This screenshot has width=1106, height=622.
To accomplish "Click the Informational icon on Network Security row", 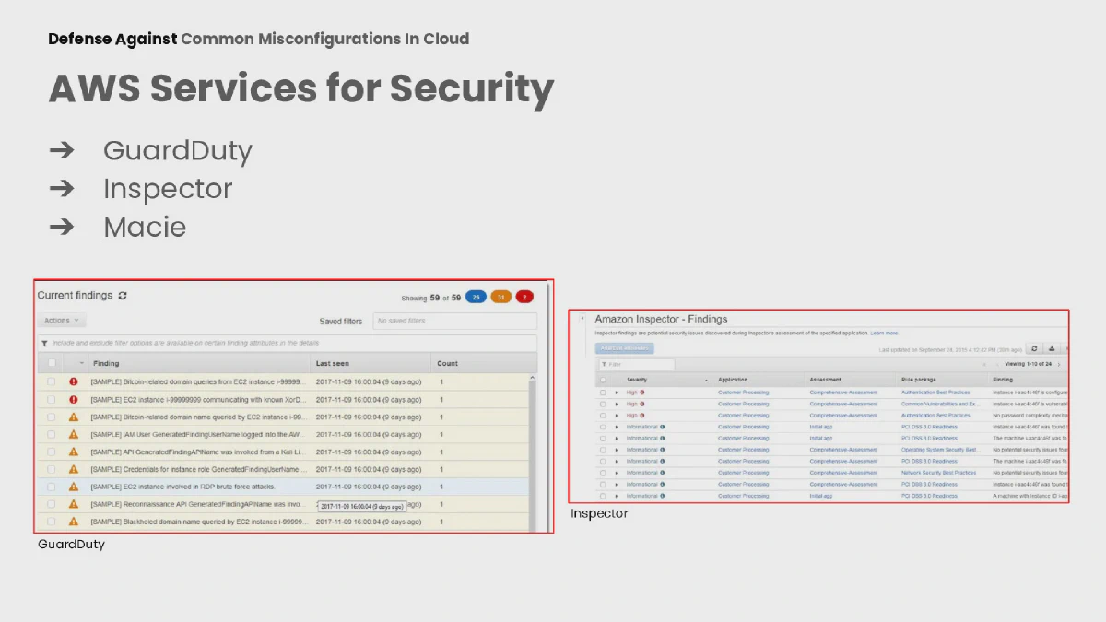I will coord(662,473).
